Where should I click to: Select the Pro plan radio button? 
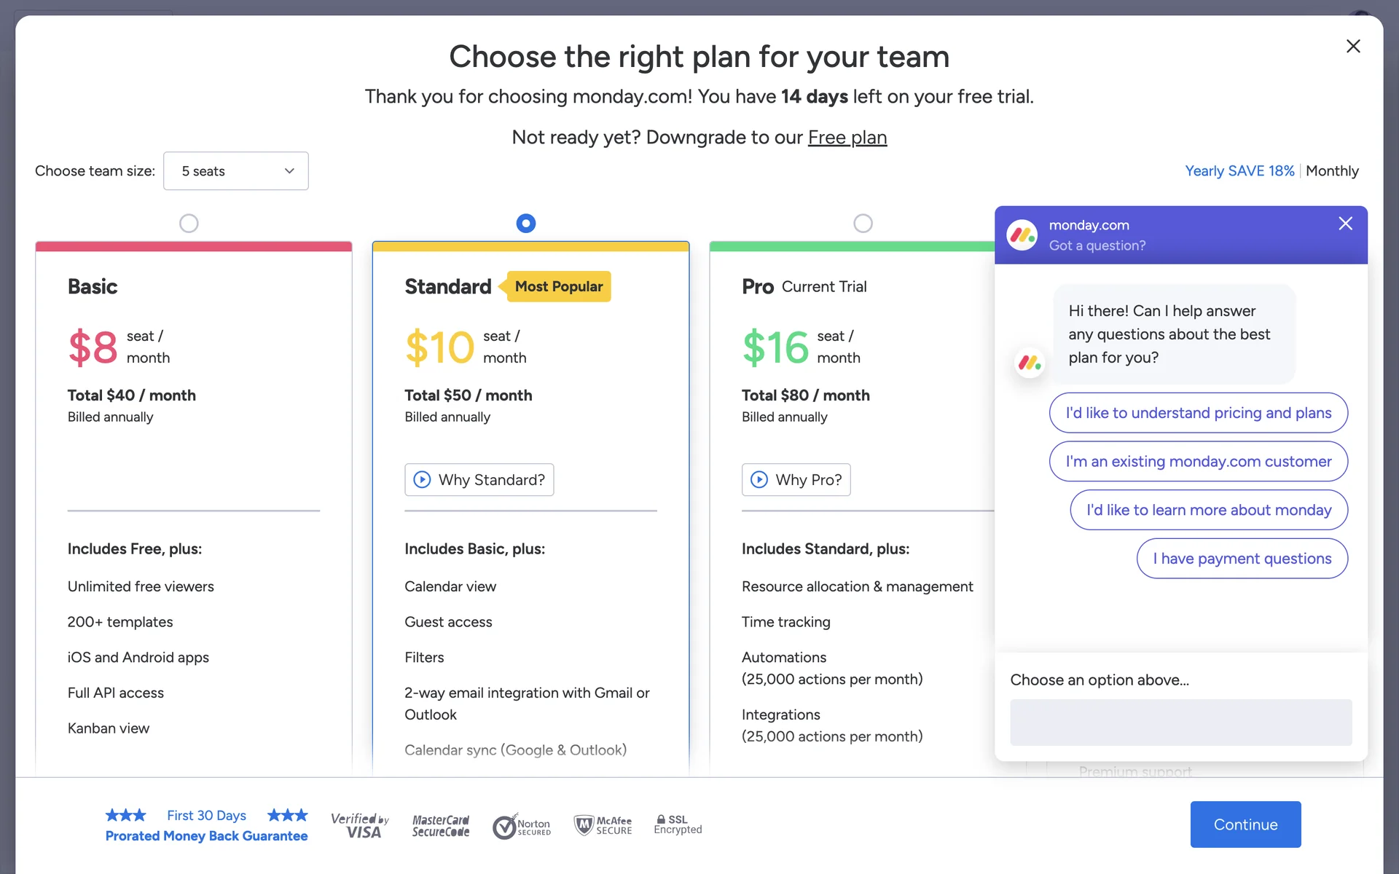[x=863, y=224]
